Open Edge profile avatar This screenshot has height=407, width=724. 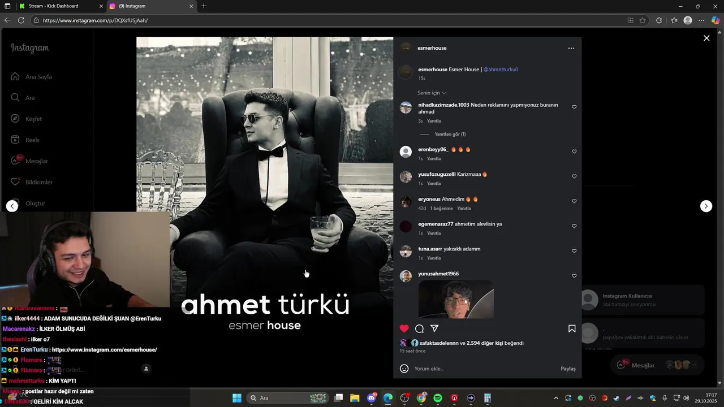tap(688, 20)
